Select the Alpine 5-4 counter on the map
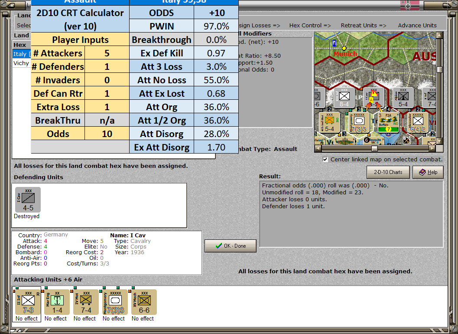This screenshot has height=334, width=458. pos(403,98)
